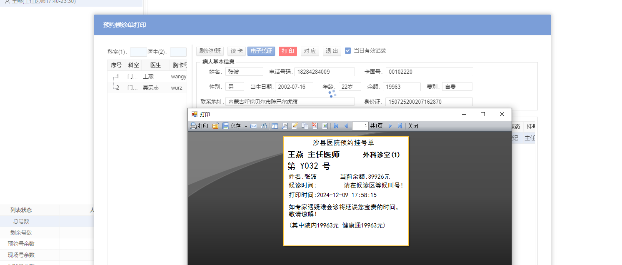The image size is (622, 265).
Task: Click 总号数 row in status list
Action: pyautogui.click(x=47, y=221)
